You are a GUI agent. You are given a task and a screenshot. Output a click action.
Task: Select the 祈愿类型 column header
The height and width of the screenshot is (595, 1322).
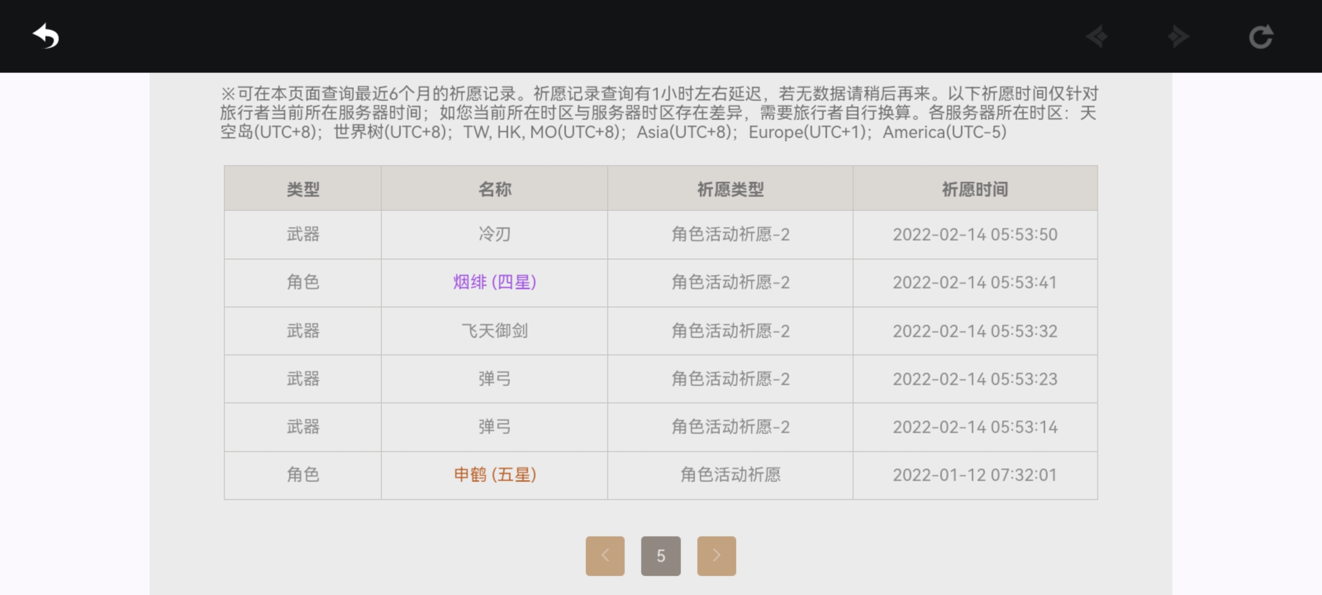[x=730, y=189]
